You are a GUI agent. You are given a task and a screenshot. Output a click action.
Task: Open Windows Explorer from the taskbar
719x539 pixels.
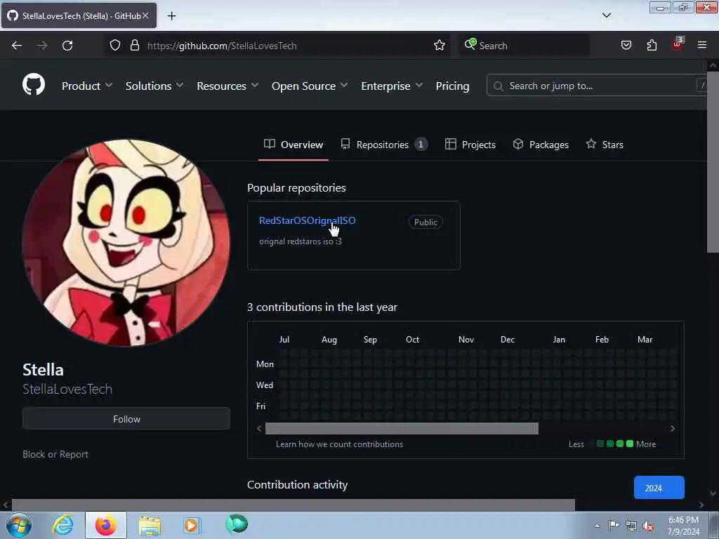[150, 526]
